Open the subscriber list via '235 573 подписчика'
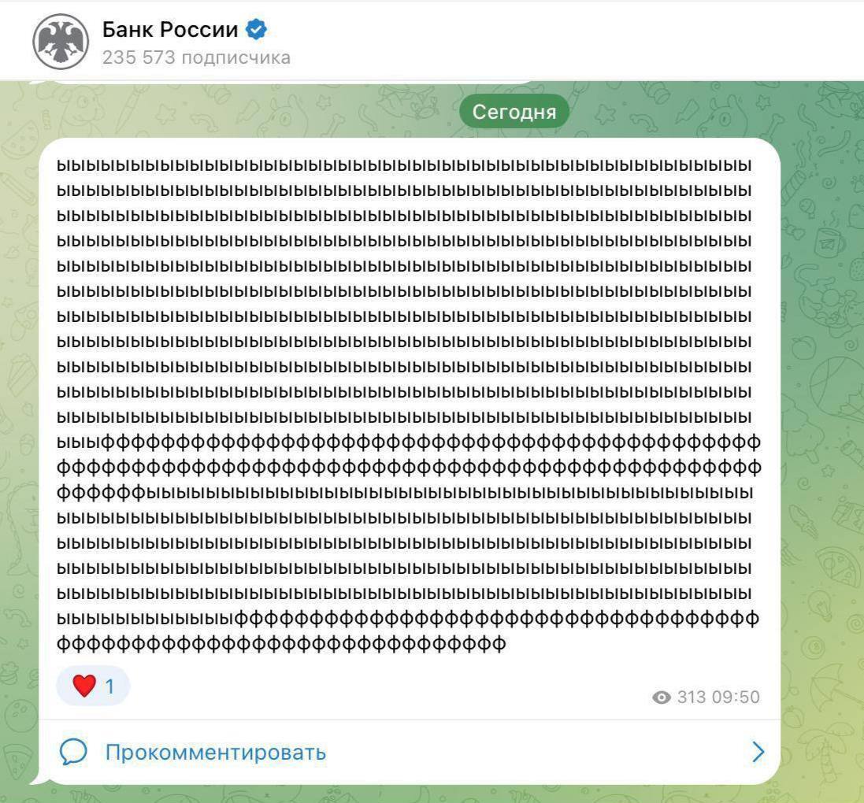This screenshot has width=864, height=803. pos(195,57)
